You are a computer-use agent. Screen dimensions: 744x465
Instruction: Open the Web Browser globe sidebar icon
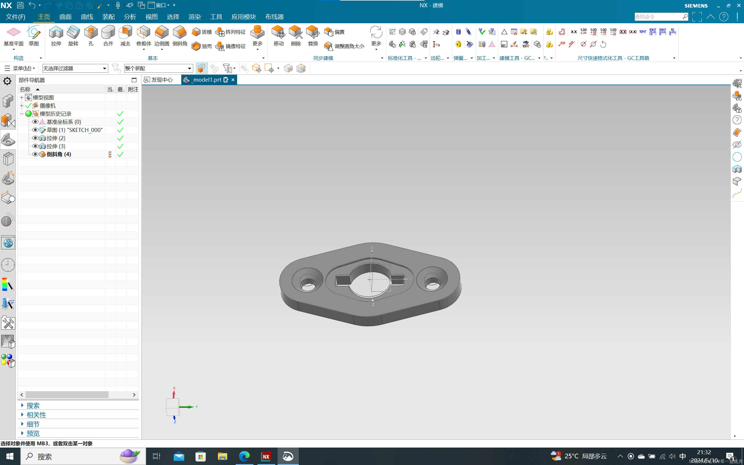pos(8,243)
